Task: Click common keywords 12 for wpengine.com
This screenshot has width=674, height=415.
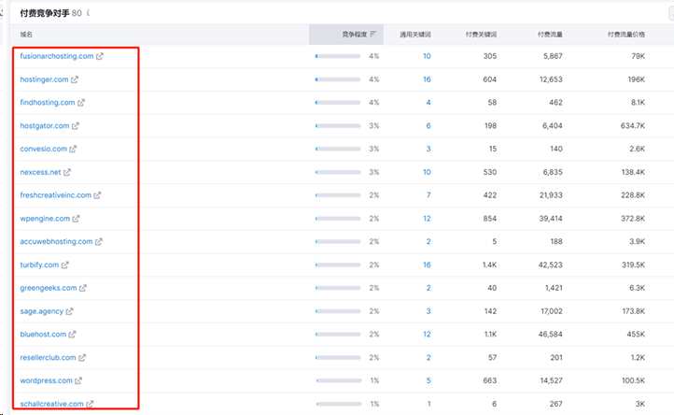Action: pos(427,219)
